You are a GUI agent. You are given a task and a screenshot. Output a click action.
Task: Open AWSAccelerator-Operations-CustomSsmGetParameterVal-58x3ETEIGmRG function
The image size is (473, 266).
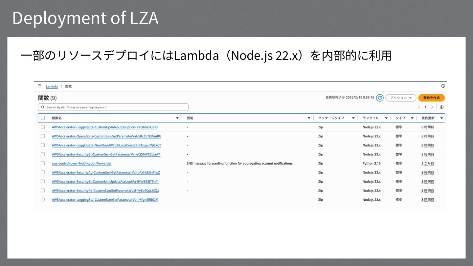tap(106, 136)
